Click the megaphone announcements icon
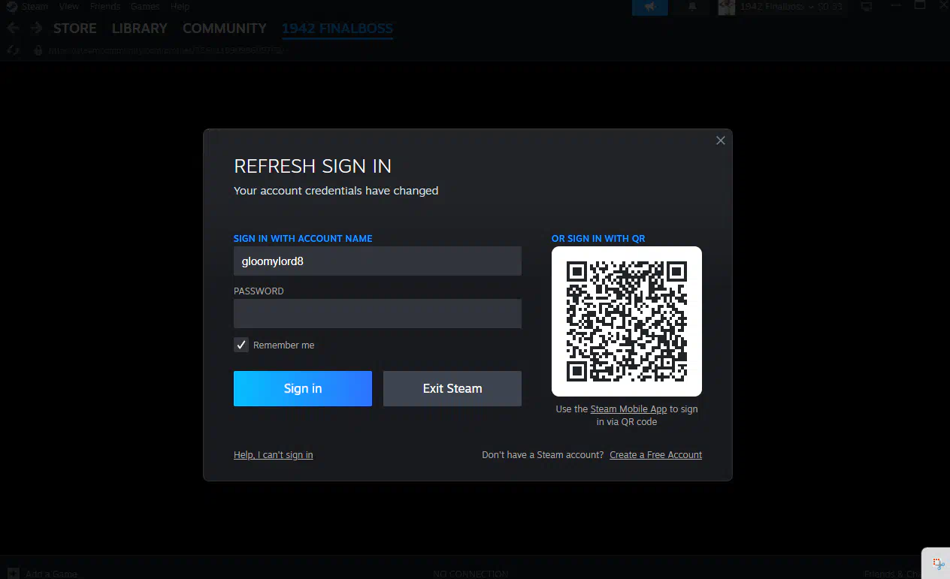950x579 pixels. 650,7
